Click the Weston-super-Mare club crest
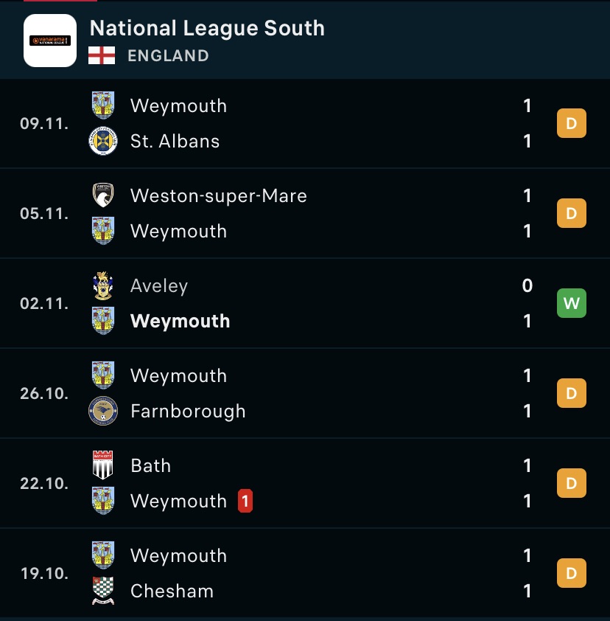The image size is (610, 621). click(x=102, y=195)
